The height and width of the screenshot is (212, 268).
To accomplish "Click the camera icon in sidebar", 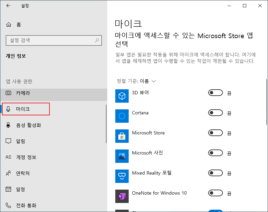I will (8, 93).
